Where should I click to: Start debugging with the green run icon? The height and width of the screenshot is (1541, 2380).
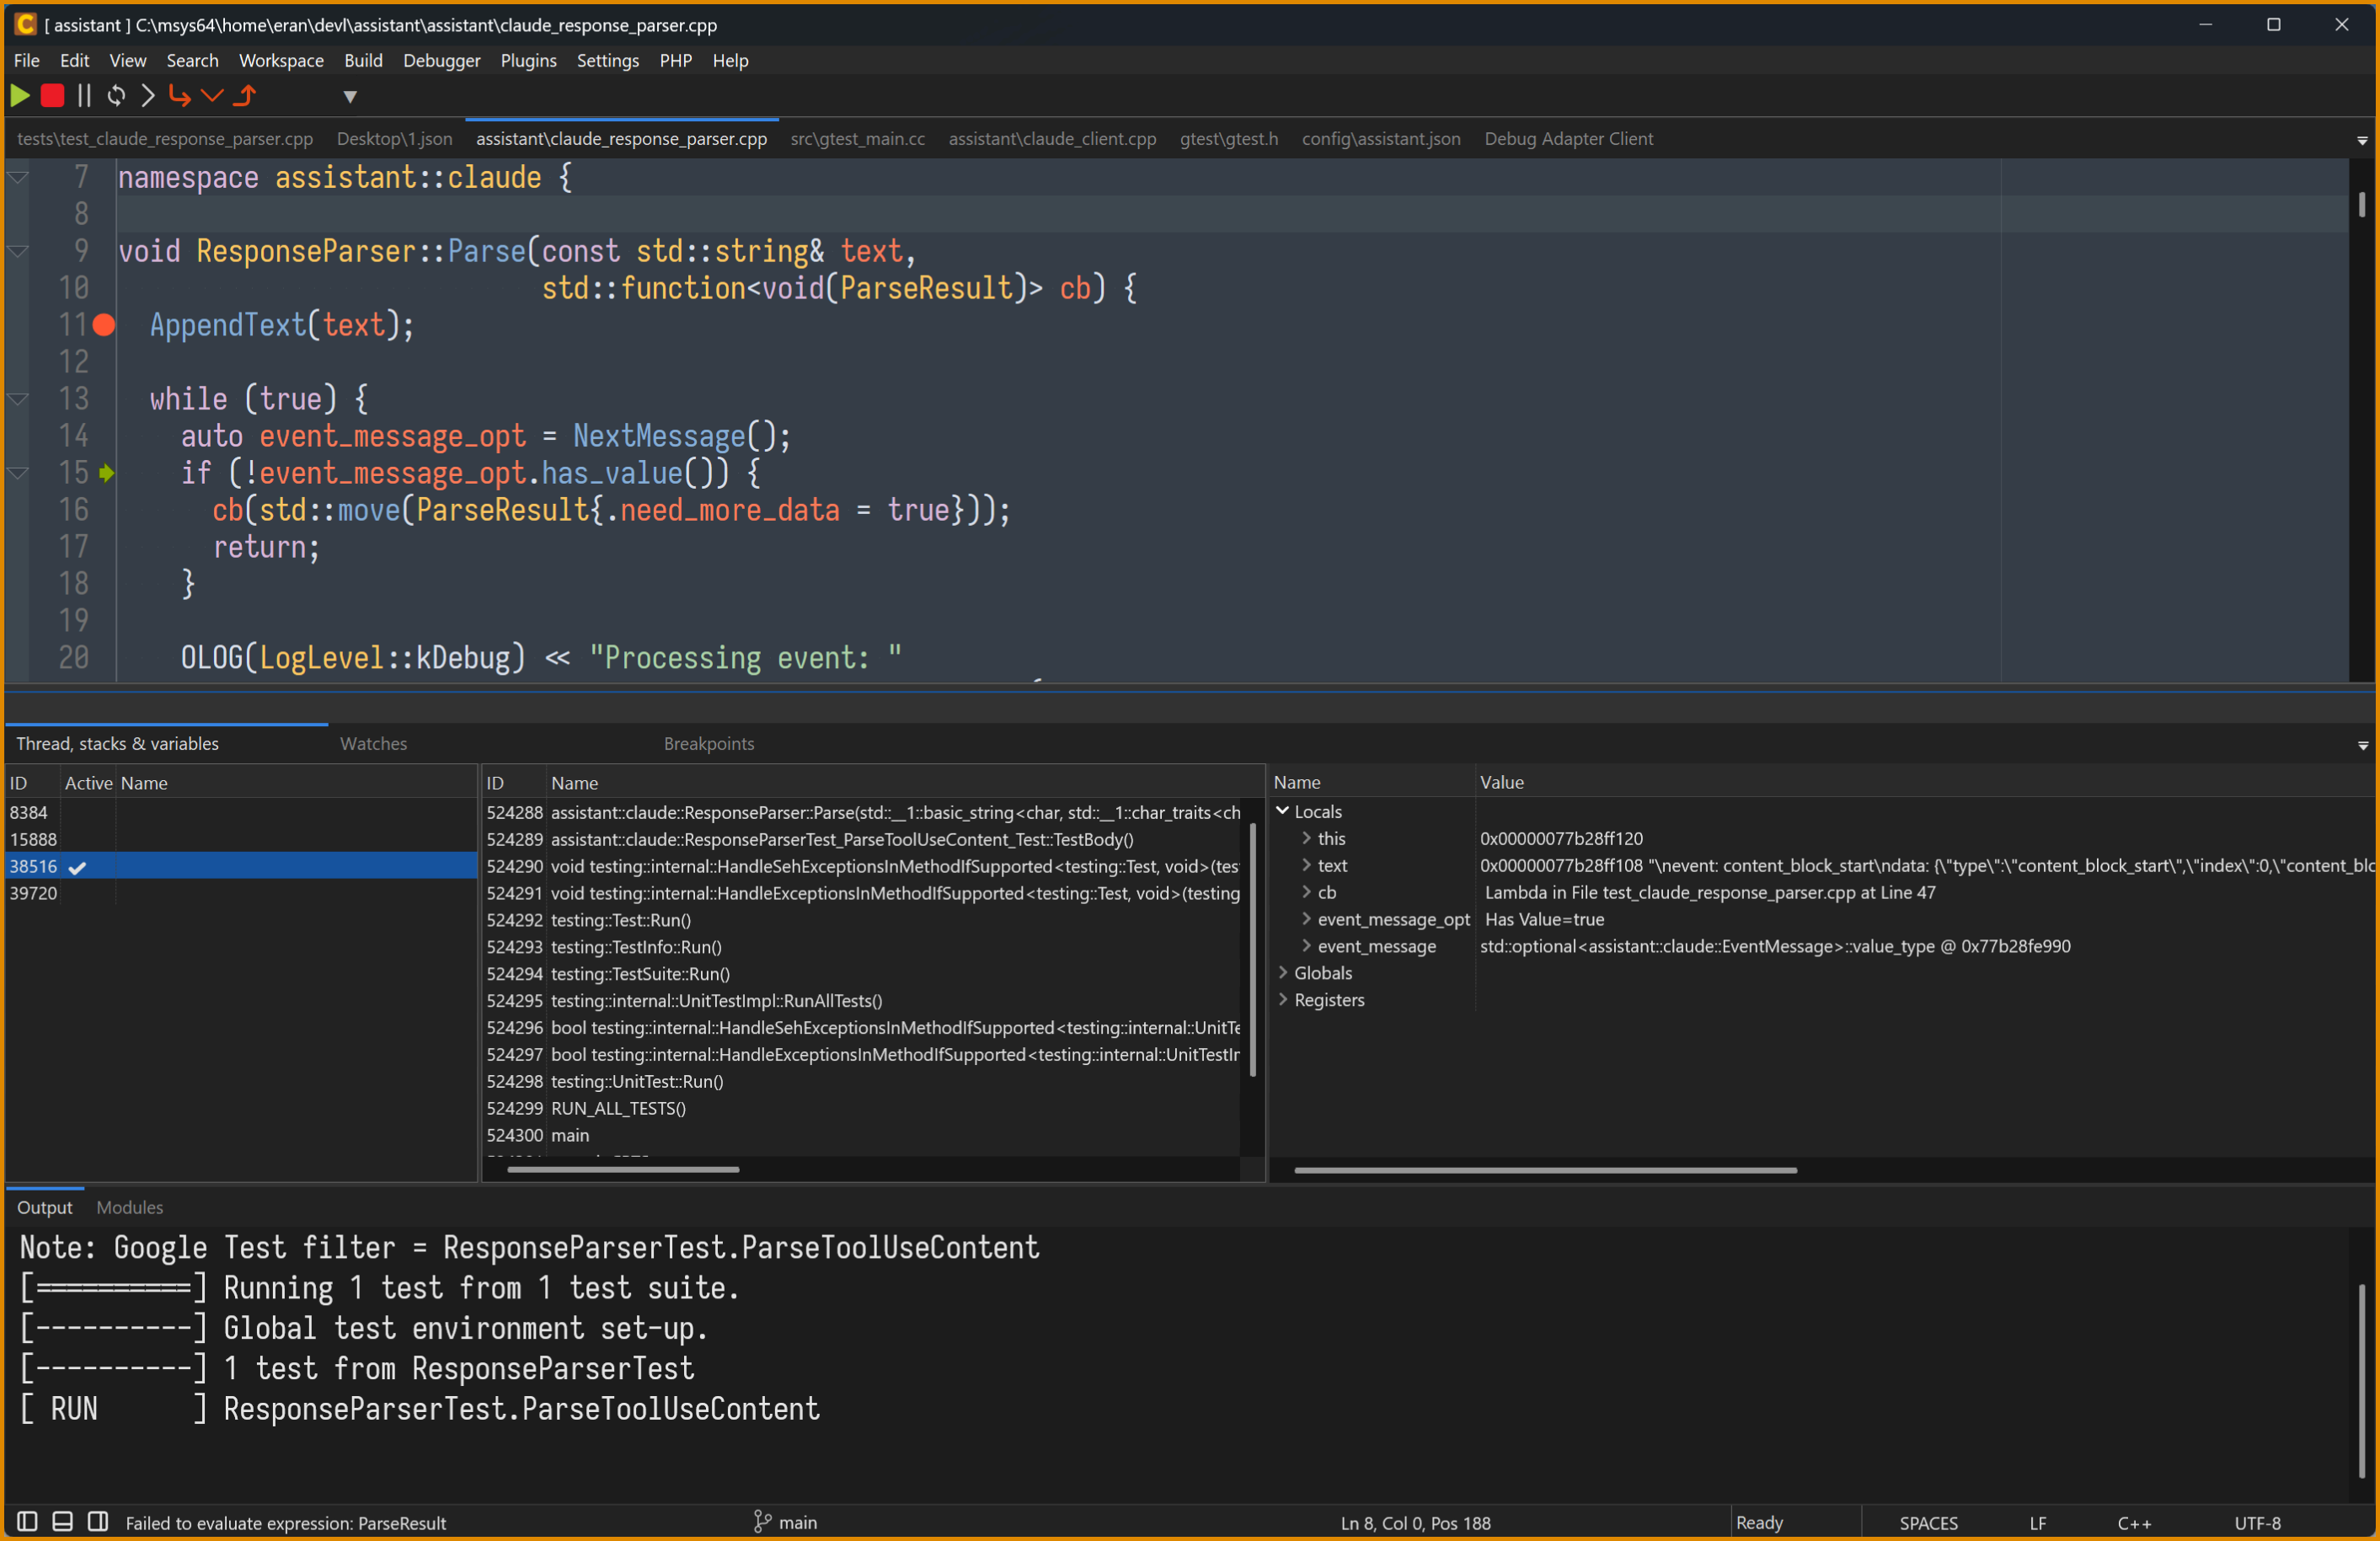(x=20, y=95)
